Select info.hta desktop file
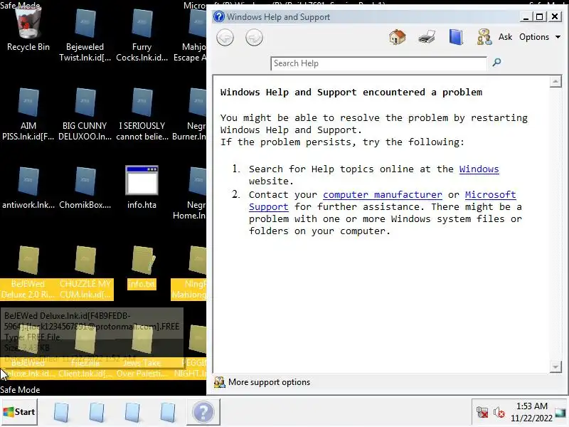This screenshot has width=569, height=427. (142, 187)
